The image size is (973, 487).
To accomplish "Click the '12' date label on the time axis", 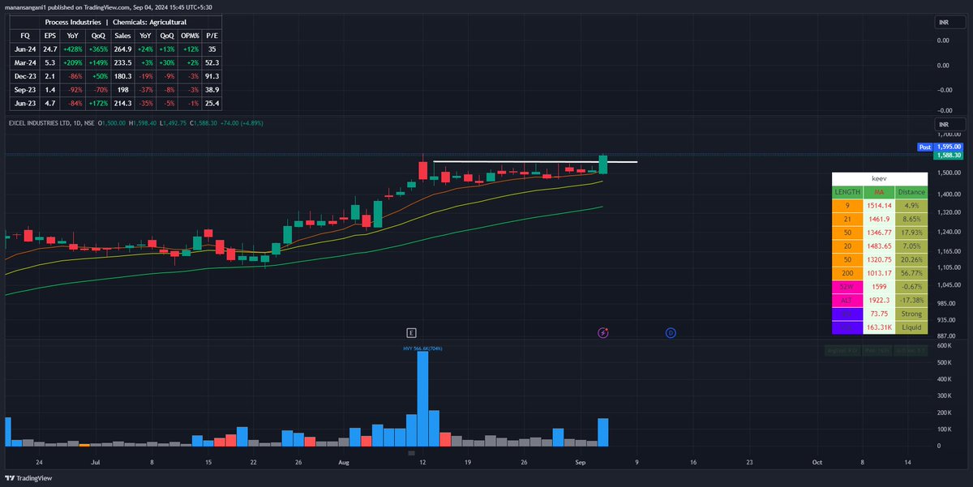I will coord(422,462).
